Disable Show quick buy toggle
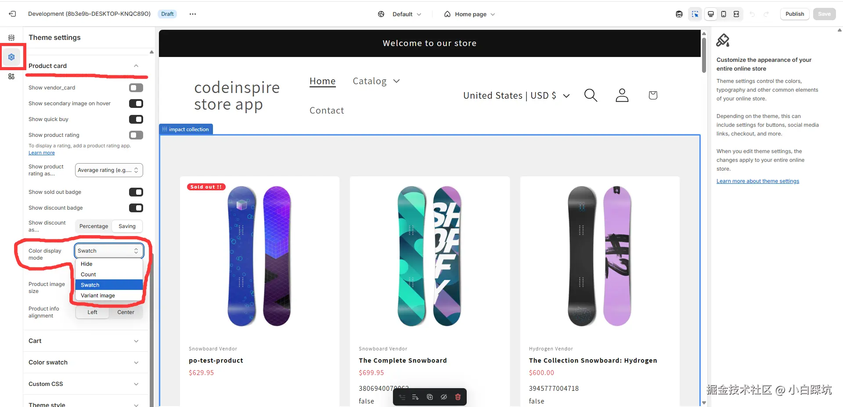843x407 pixels. pos(136,119)
